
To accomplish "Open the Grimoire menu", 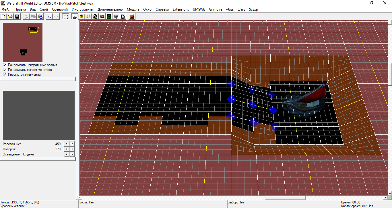I will click(x=215, y=9).
